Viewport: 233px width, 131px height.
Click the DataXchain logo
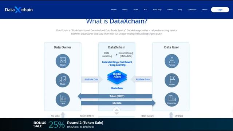[x=19, y=10]
